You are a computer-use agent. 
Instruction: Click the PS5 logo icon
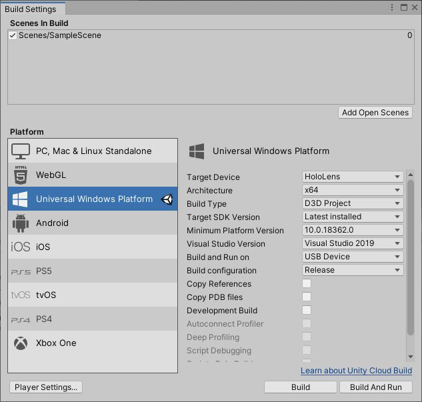point(21,272)
